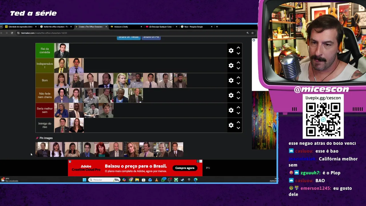Open Chrome from the taskbar

tap(131, 180)
